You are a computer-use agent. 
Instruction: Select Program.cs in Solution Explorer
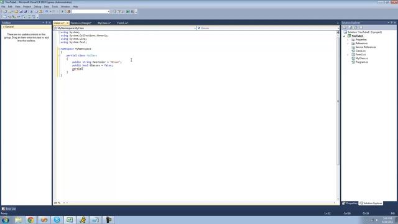pyautogui.click(x=361, y=62)
